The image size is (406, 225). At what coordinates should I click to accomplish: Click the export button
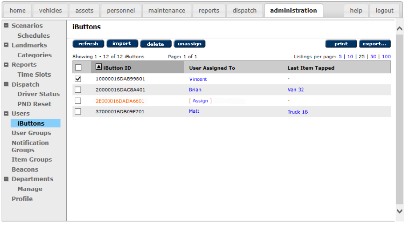coord(374,44)
